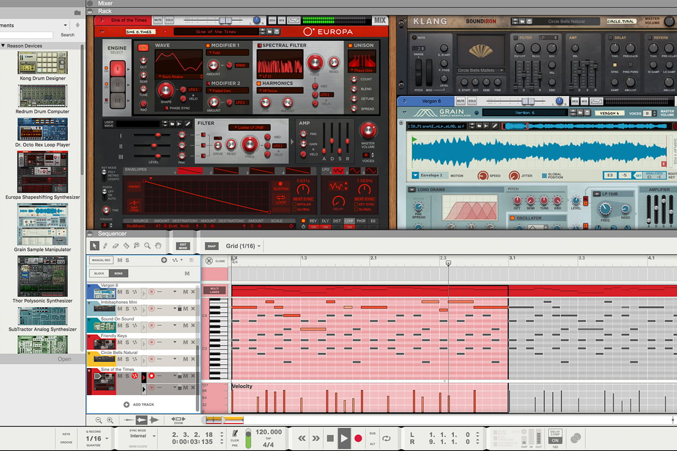This screenshot has width=677, height=451.
Task: Open the Ladder LP24dB filter type dropdown
Action: 249,127
